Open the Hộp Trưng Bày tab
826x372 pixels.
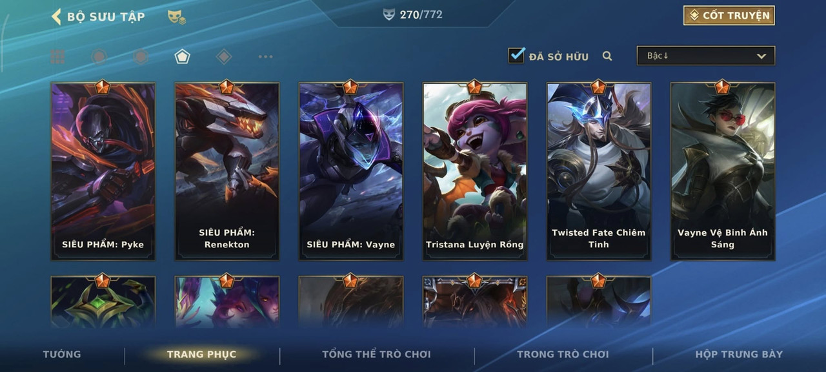[739, 354]
